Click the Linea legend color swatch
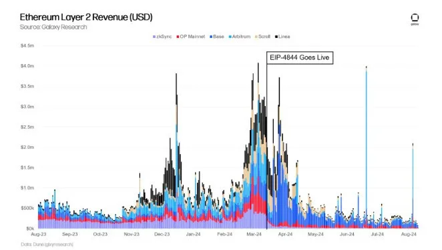 click(276, 37)
